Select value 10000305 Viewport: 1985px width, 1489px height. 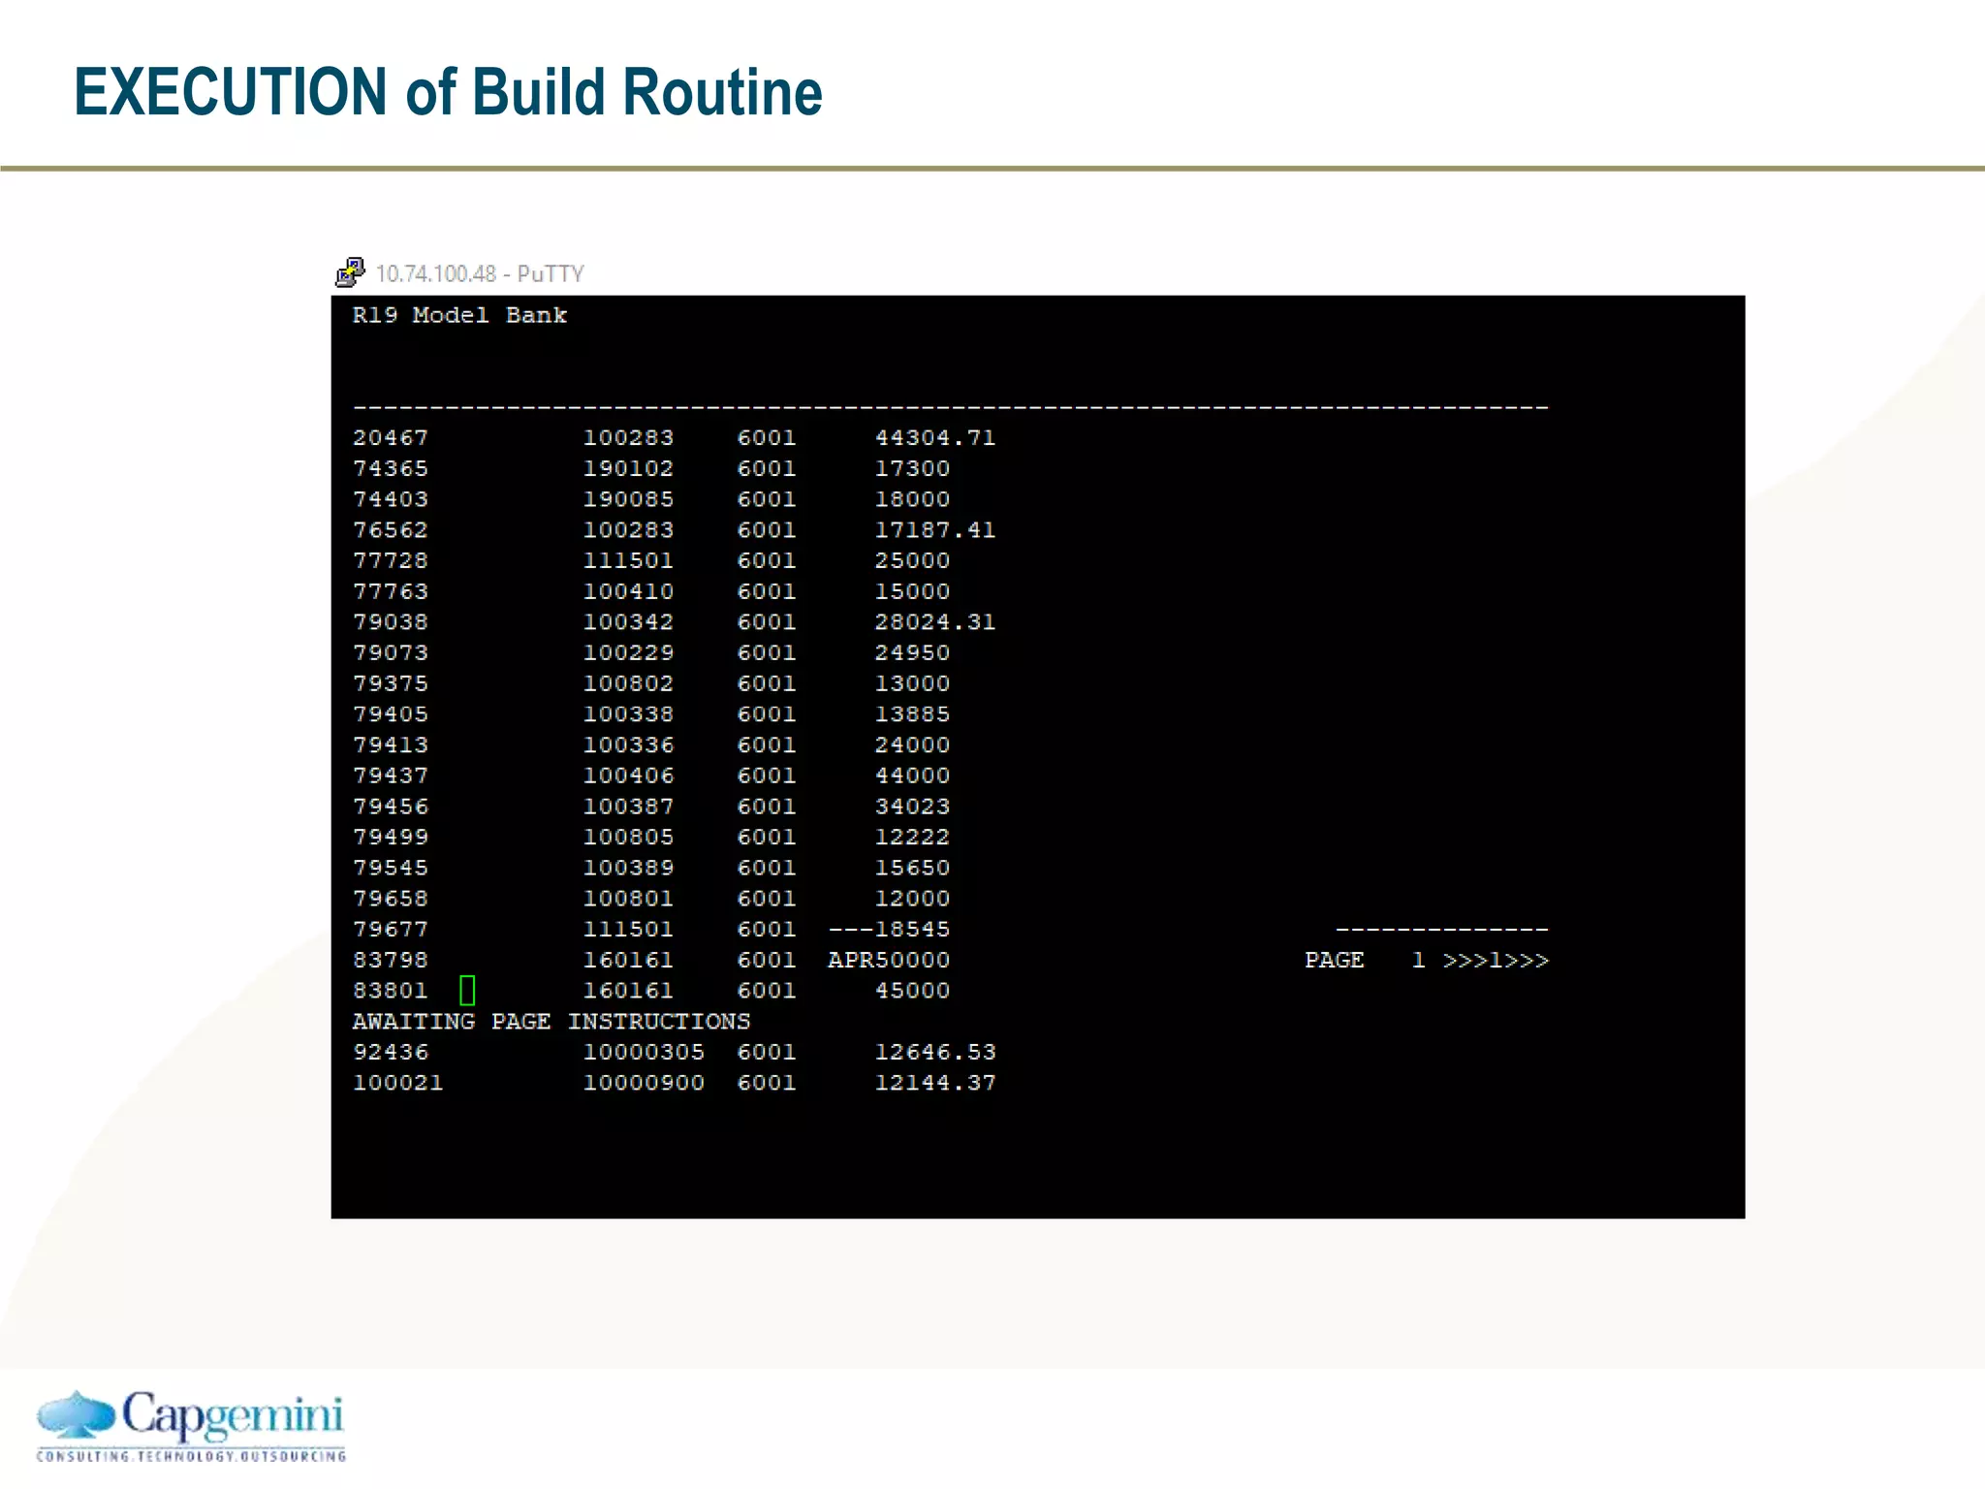(x=644, y=1052)
